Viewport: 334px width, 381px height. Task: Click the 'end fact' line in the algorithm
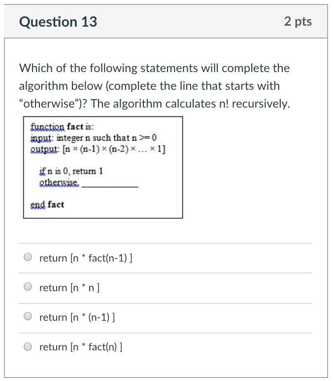click(47, 205)
